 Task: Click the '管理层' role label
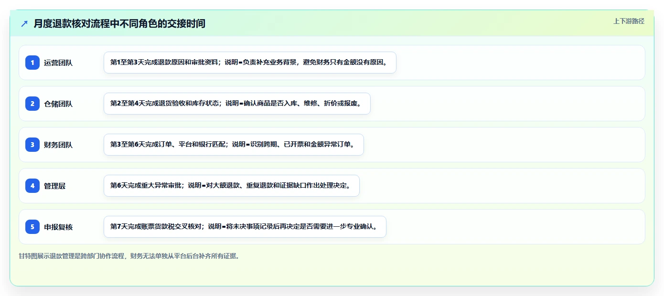click(x=54, y=186)
